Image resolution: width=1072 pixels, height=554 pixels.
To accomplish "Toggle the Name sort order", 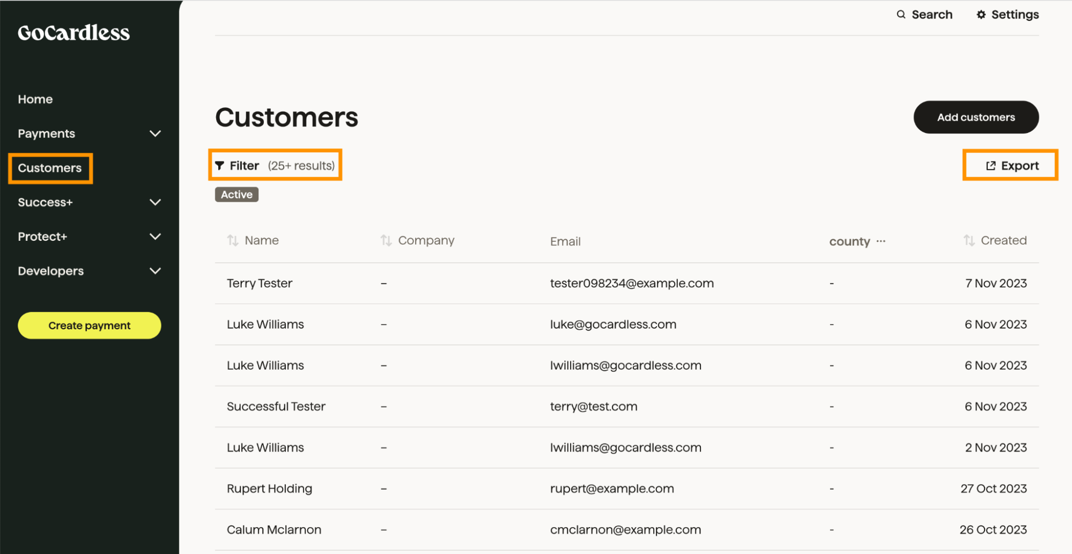I will click(x=232, y=240).
